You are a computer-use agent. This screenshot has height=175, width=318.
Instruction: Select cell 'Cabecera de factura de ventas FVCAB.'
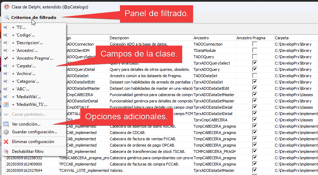(x=151, y=139)
